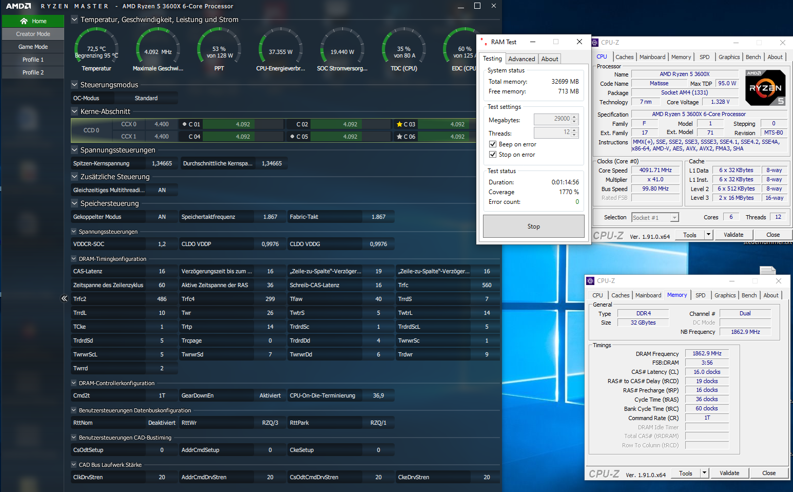Click the VDDCR-SOC value 1,2
This screenshot has height=492, width=793.
(x=162, y=244)
